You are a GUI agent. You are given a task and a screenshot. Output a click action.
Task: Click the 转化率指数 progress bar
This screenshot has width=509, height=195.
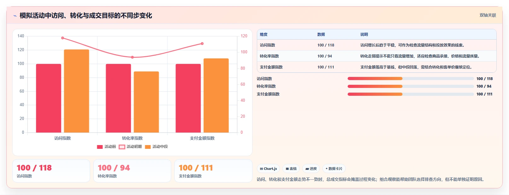click(411, 86)
